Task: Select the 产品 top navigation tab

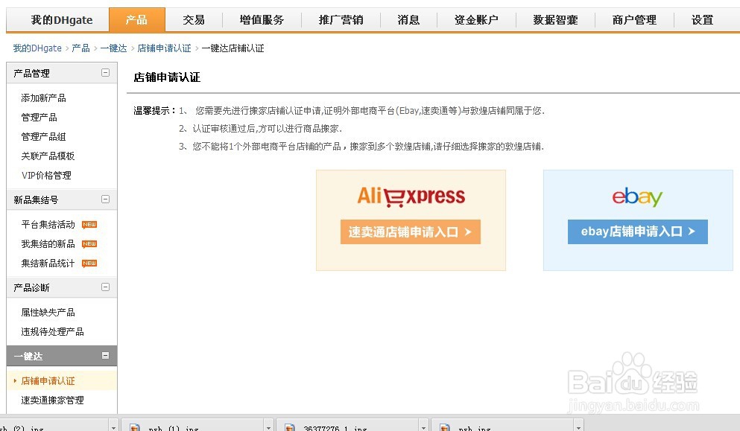Action: click(137, 20)
